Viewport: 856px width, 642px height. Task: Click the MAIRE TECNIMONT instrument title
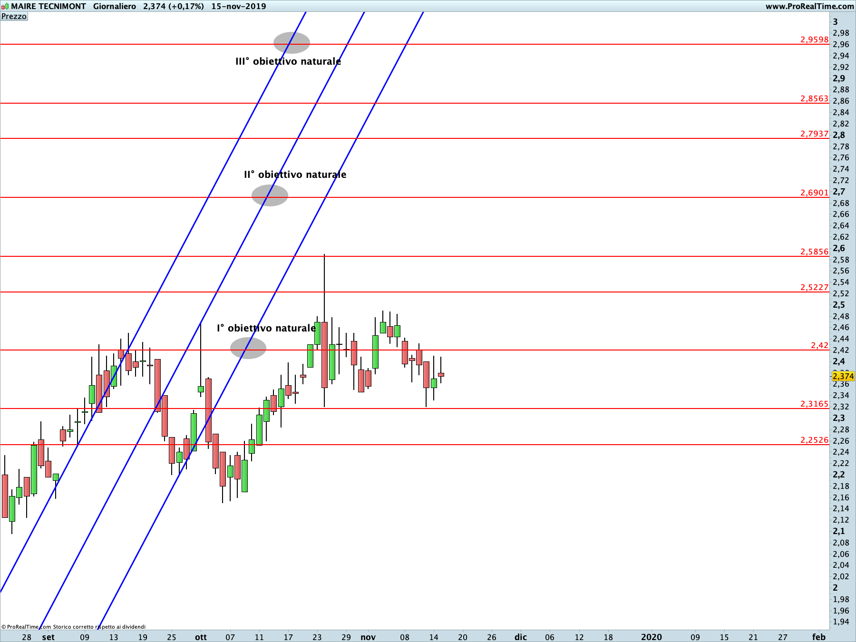49,6
